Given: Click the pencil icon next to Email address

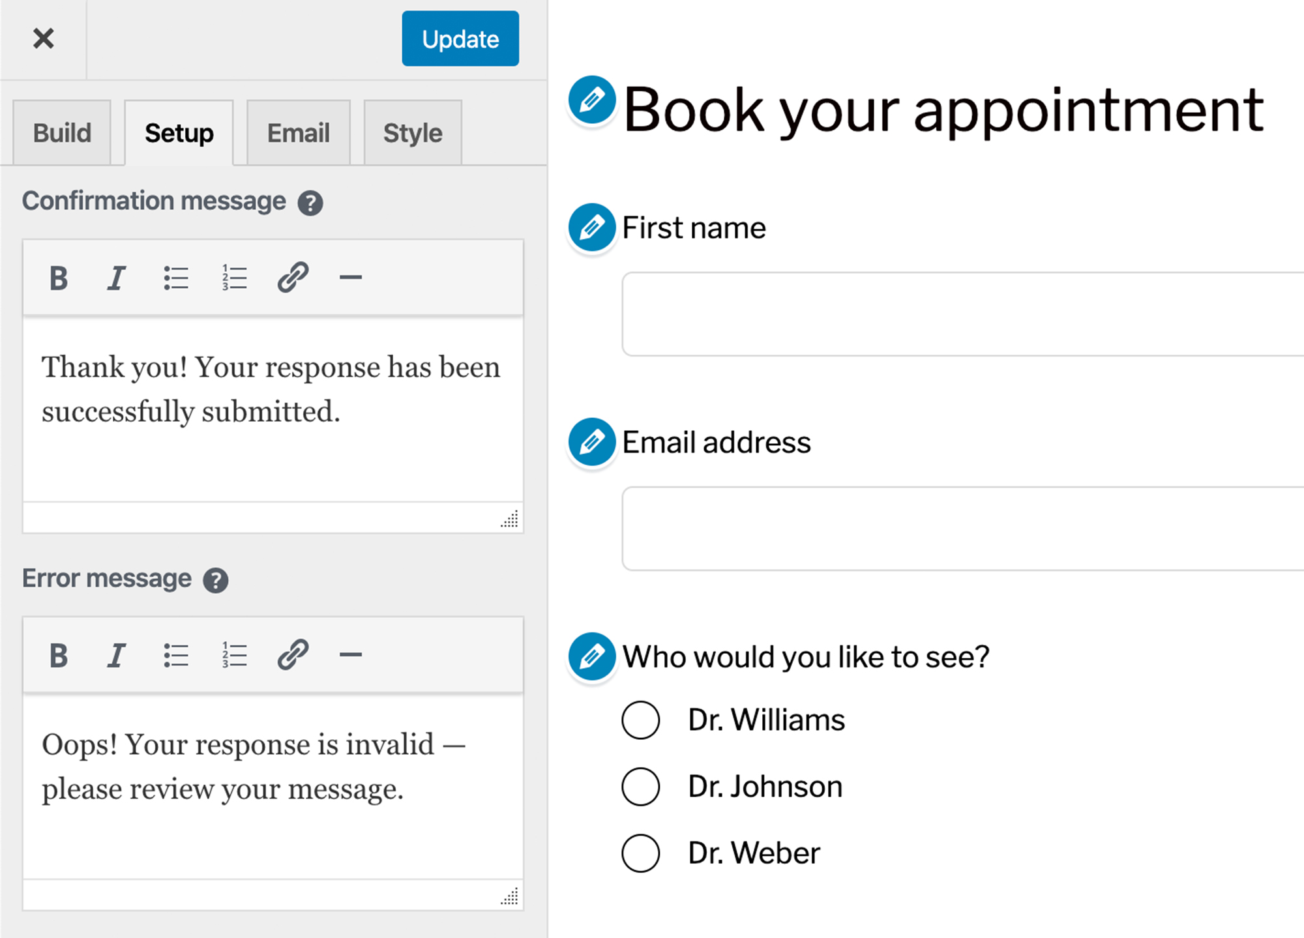Looking at the screenshot, I should tap(592, 443).
